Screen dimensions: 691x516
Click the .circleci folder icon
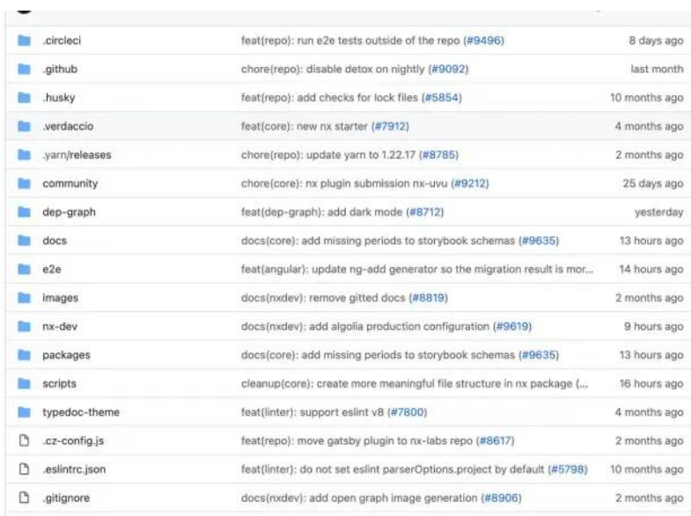coord(25,41)
